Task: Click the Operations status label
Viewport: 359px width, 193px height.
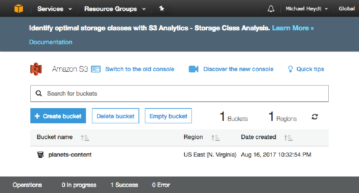Action: 27,185
